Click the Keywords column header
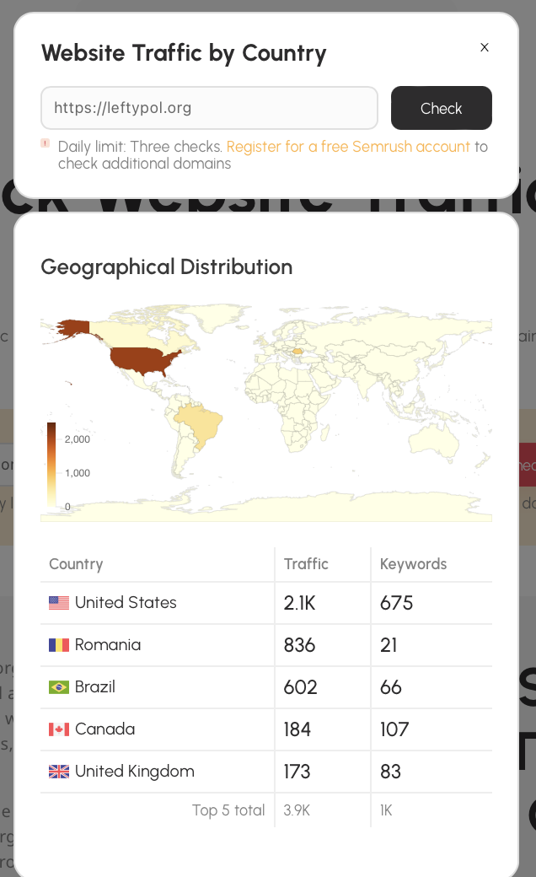 click(x=413, y=564)
